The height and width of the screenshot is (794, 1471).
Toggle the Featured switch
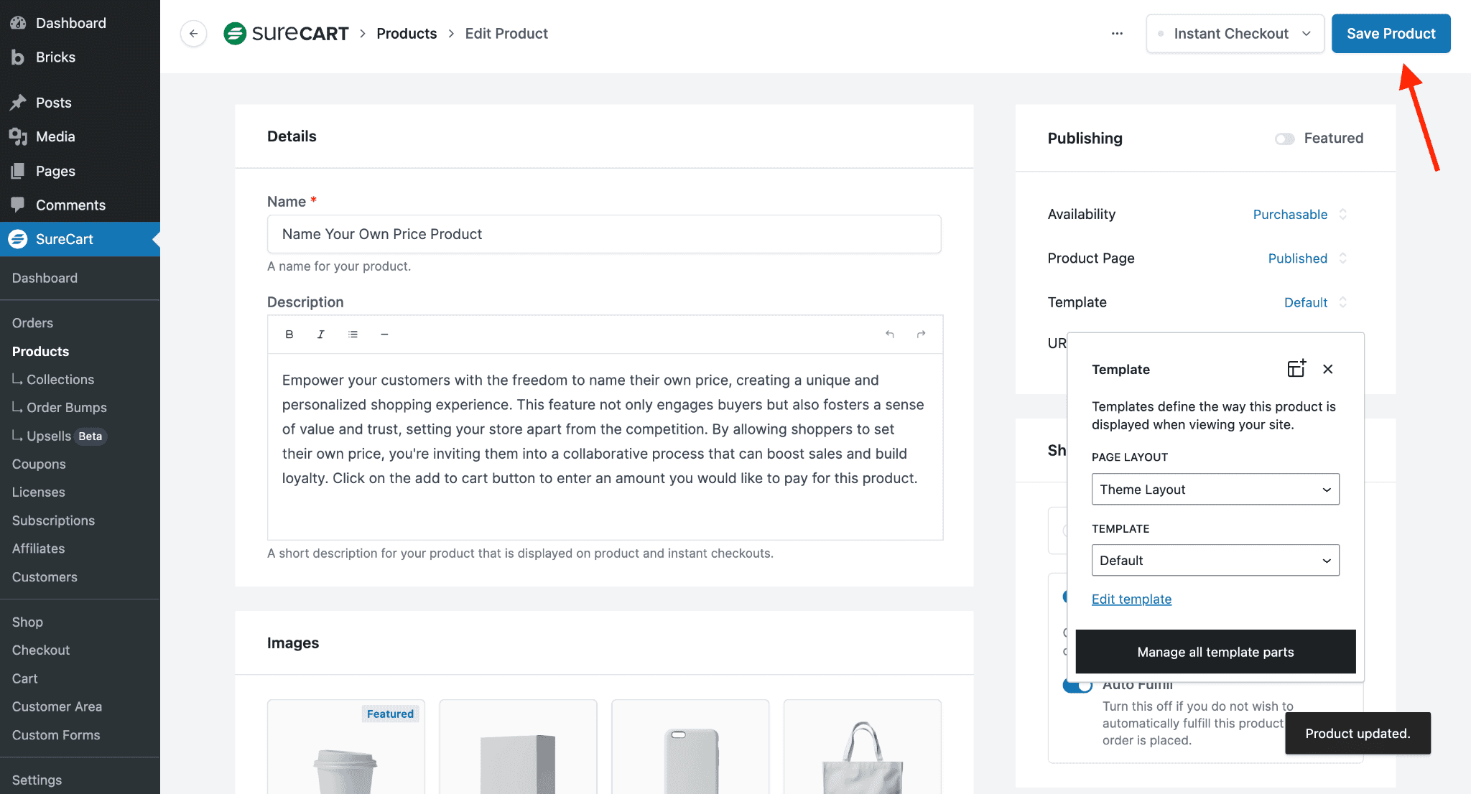point(1284,139)
